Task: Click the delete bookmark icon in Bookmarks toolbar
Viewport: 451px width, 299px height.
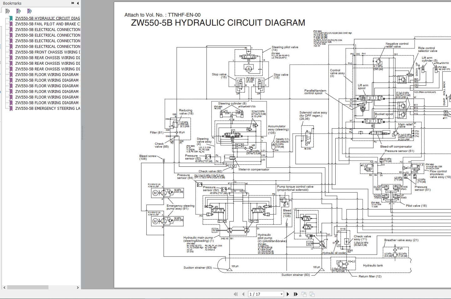Action: (x=8, y=11)
